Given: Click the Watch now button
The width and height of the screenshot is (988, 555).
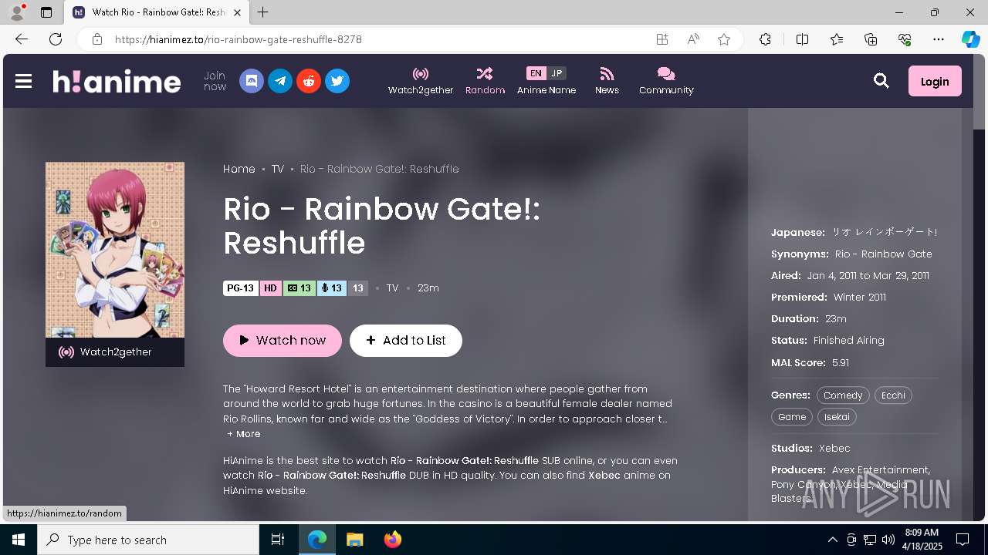Looking at the screenshot, I should point(283,341).
